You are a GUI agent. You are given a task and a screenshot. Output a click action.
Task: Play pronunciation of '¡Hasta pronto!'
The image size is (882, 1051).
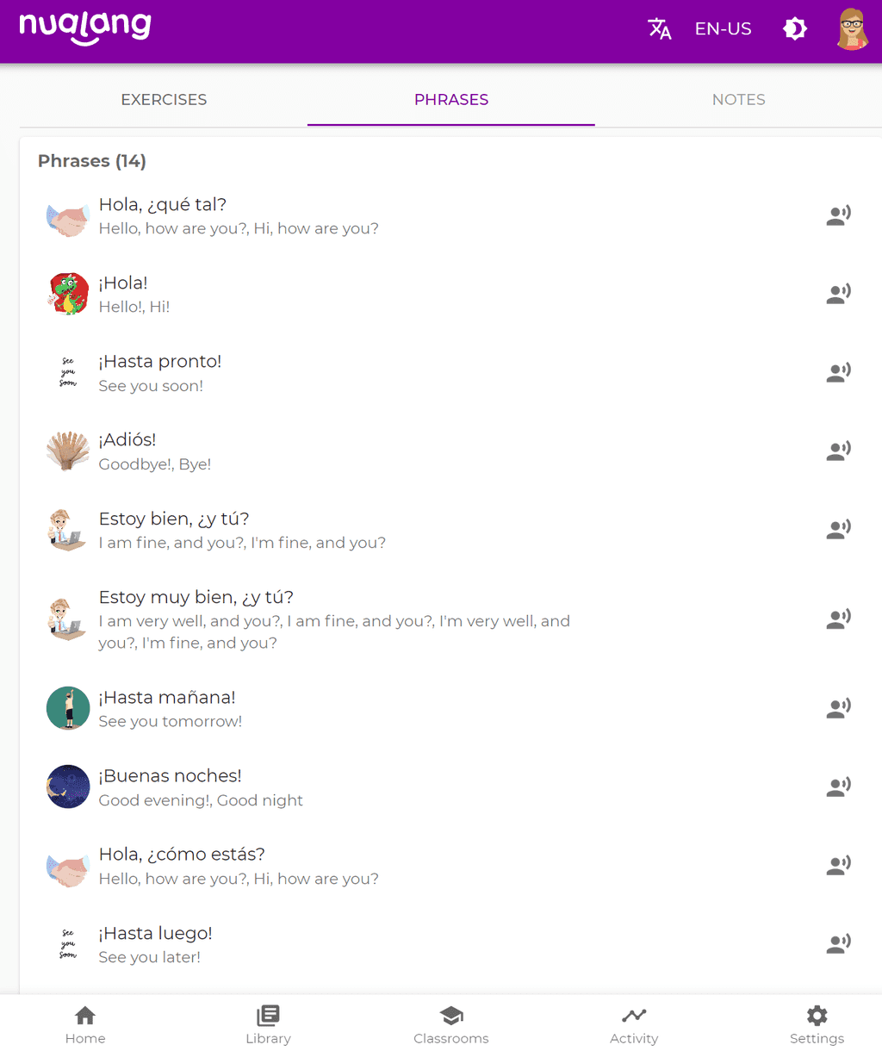coord(838,372)
